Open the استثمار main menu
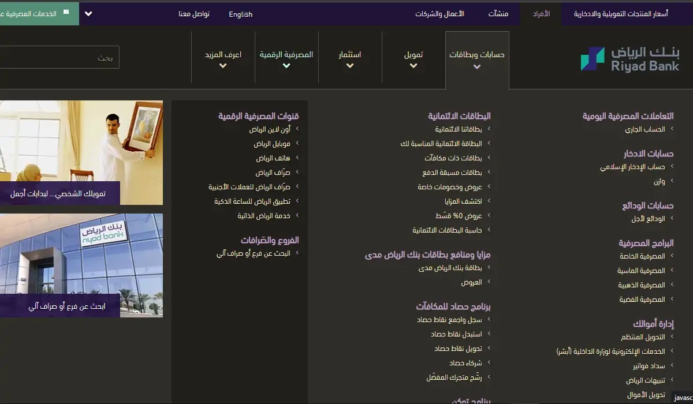 [350, 55]
